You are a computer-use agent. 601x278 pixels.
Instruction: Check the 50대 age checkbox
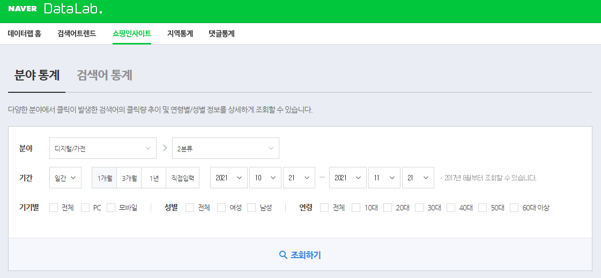point(483,208)
